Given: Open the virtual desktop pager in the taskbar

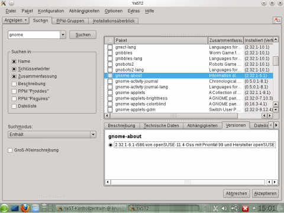Looking at the screenshot, I should 47,208.
